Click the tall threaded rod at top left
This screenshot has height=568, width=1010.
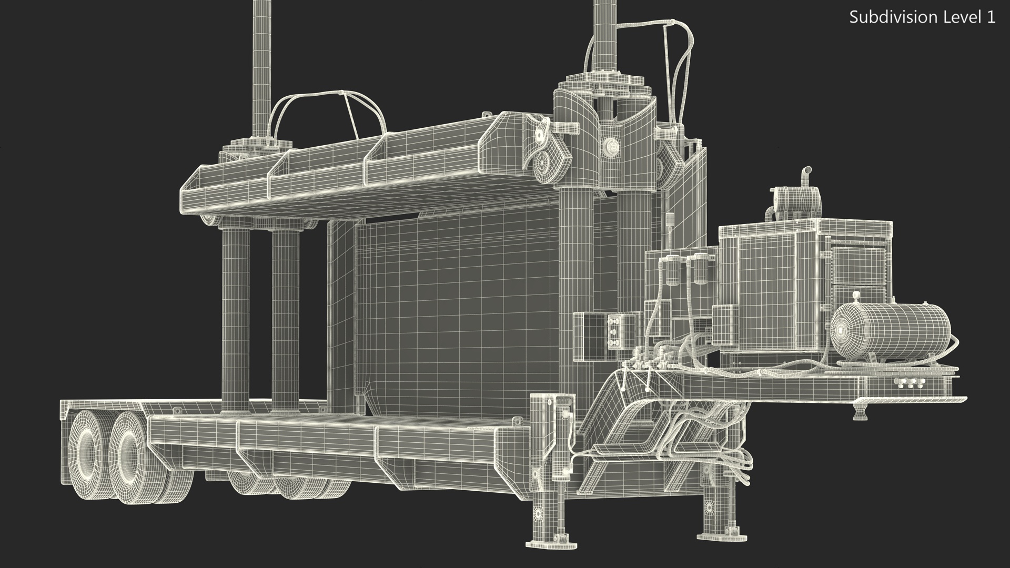coord(261,68)
